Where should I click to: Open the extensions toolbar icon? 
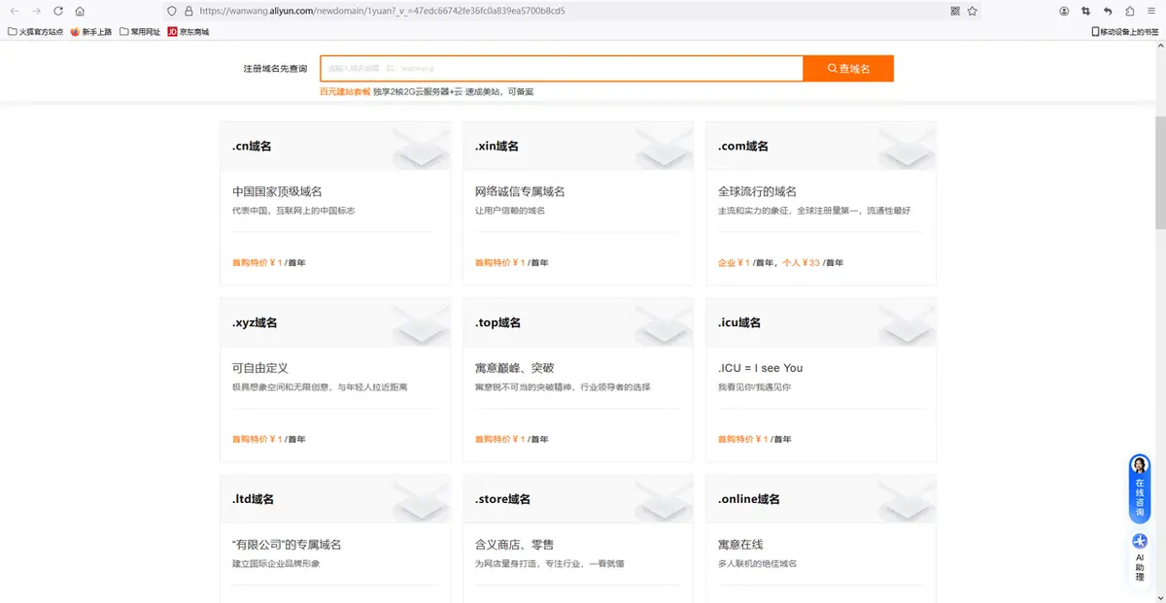(x=1129, y=11)
